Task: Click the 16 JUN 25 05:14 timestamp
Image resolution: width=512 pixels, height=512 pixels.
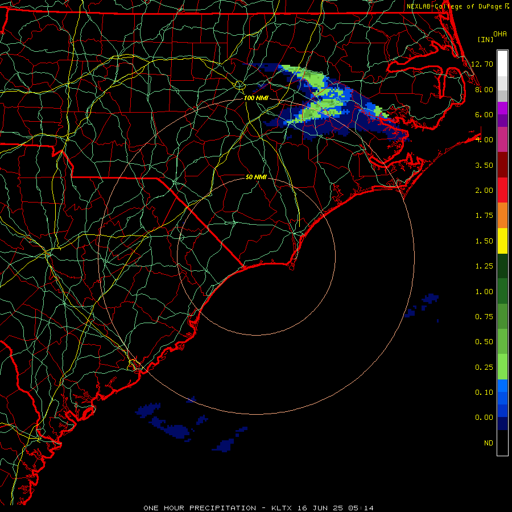Action: pos(336,508)
